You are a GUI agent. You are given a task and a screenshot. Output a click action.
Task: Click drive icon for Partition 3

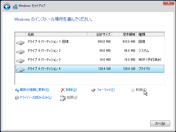pos(20,61)
